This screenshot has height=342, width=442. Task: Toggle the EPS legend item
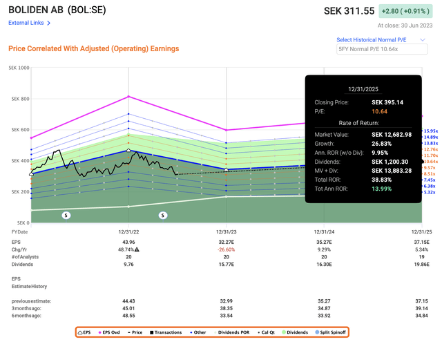pos(84,332)
